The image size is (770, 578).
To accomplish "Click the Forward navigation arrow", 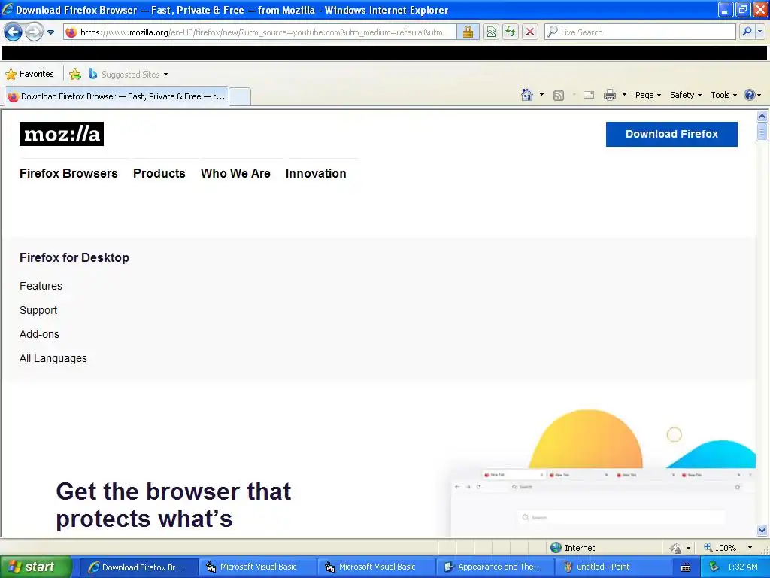I will [x=34, y=32].
